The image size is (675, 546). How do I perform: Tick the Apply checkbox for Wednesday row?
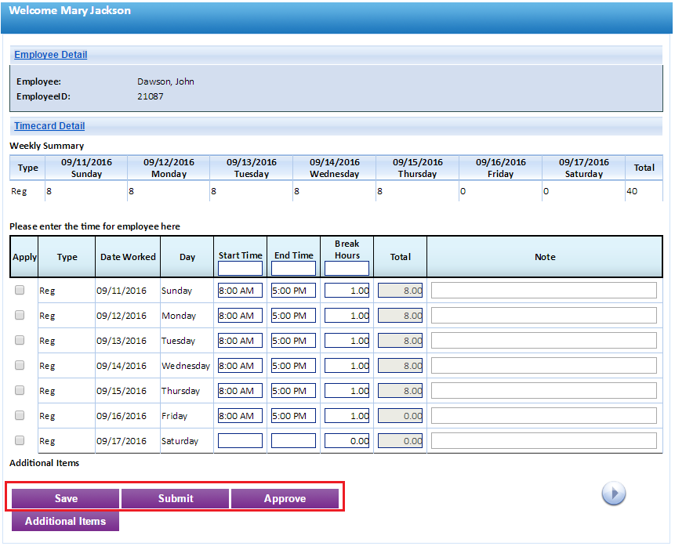[20, 365]
